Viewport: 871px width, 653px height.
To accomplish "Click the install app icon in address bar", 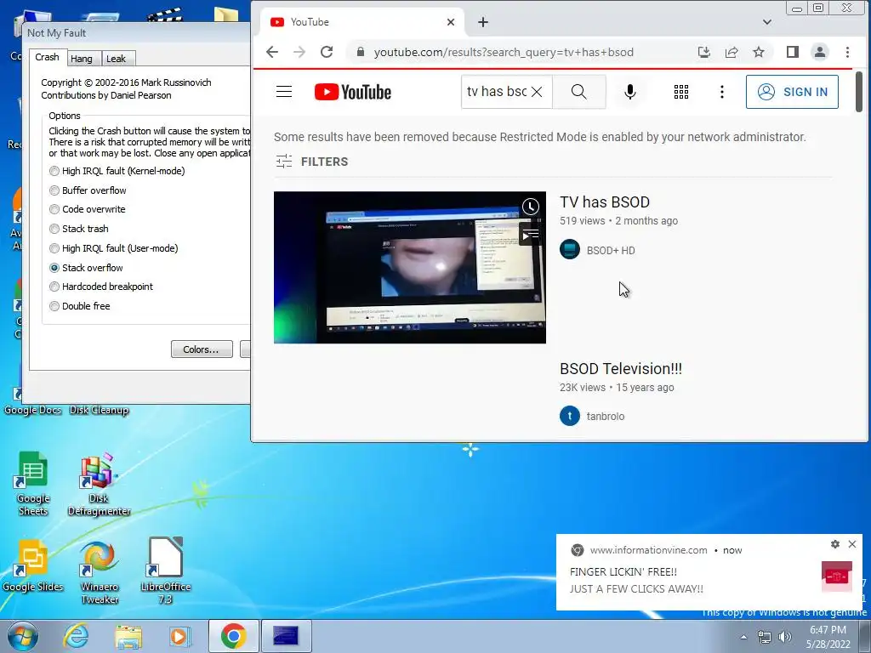I will tap(703, 52).
